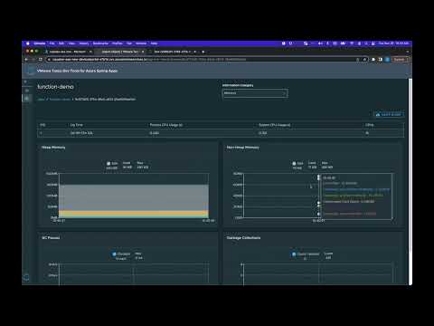The height and width of the screenshot is (326, 434).
Task: Toggle the Non-Heap Memory chart legend swatch
Action: point(294,164)
